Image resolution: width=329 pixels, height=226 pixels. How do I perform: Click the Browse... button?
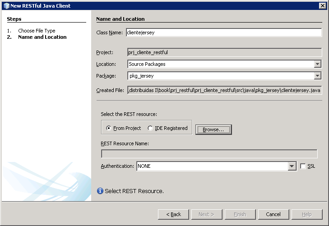pos(213,129)
